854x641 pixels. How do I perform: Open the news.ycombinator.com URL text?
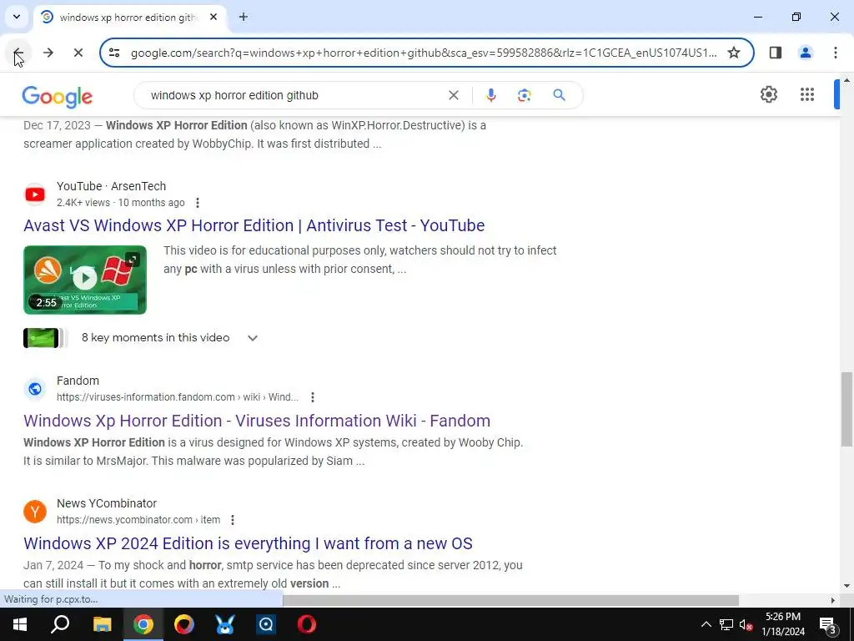click(138, 520)
